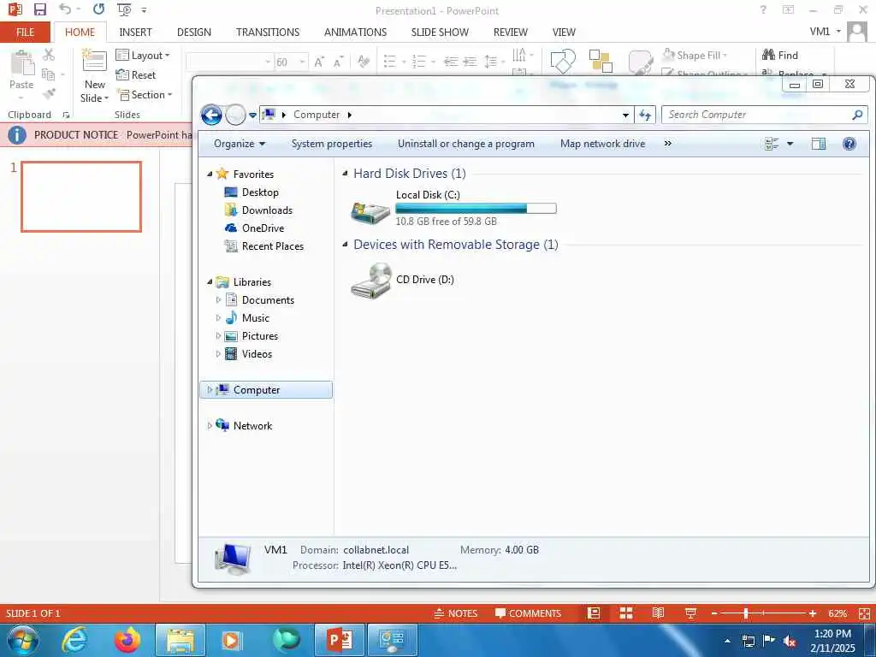
Task: Toggle the COMMENTS pane in status bar
Action: tap(528, 613)
